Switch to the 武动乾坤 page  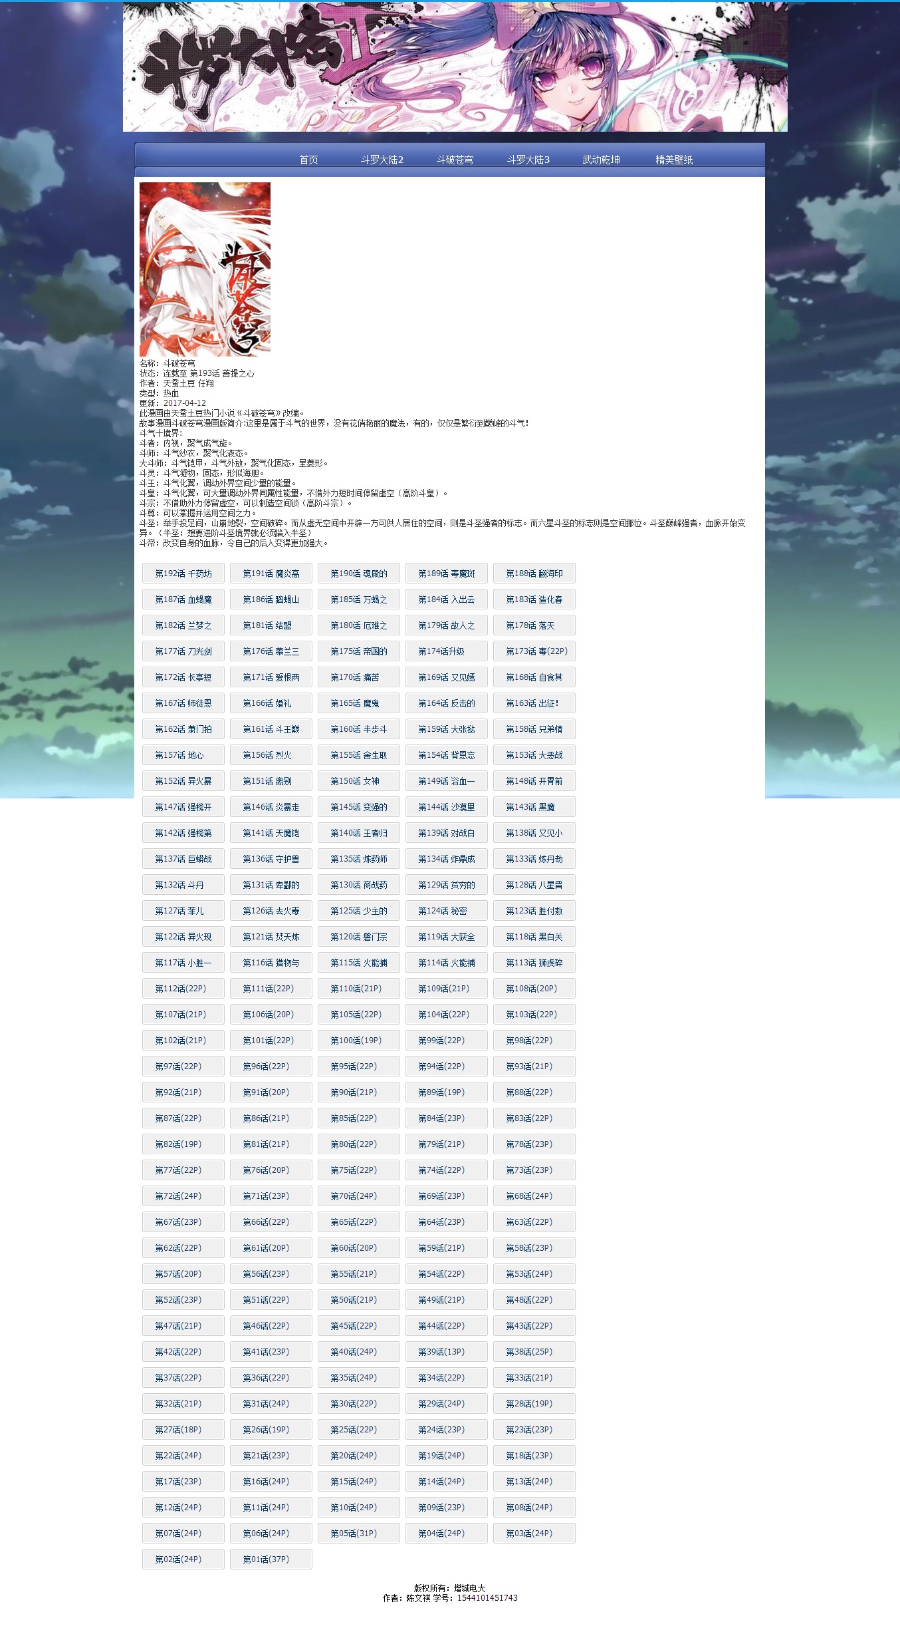pyautogui.click(x=602, y=160)
